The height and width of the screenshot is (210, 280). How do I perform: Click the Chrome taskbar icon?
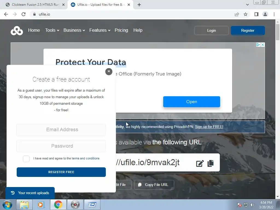pyautogui.click(x=58, y=205)
